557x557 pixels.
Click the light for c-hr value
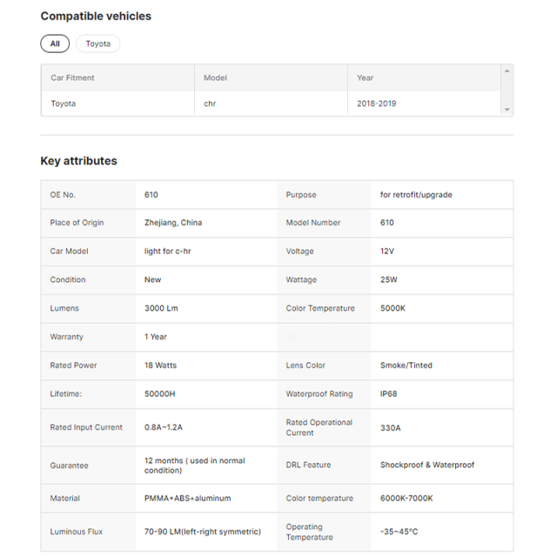167,252
